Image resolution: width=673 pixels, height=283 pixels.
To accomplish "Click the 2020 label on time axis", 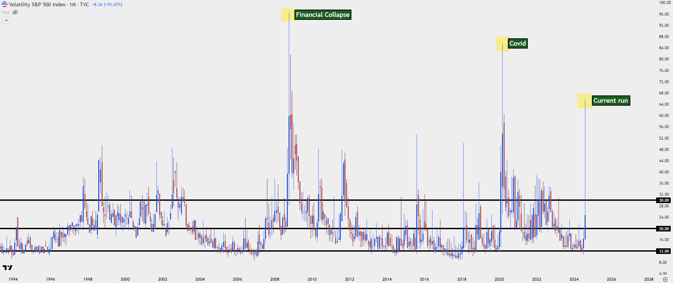I will click(499, 279).
